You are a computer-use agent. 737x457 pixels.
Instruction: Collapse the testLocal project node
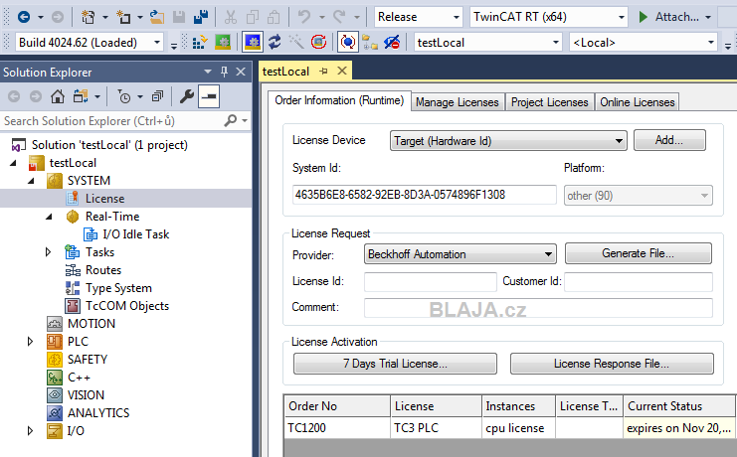tap(13, 163)
